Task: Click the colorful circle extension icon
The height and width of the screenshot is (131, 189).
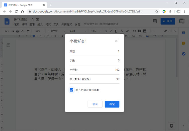Action: click(x=164, y=12)
